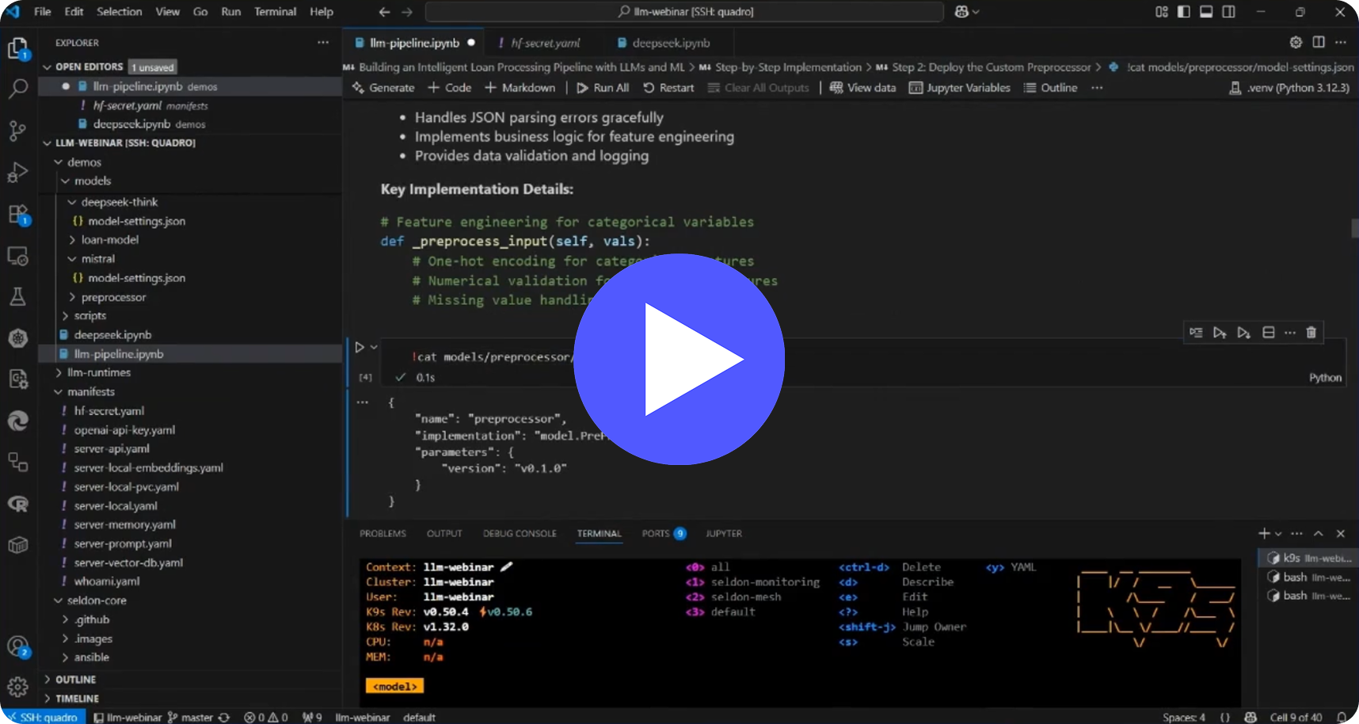The height and width of the screenshot is (724, 1359).
Task: Open the Terminal menu
Action: [275, 12]
